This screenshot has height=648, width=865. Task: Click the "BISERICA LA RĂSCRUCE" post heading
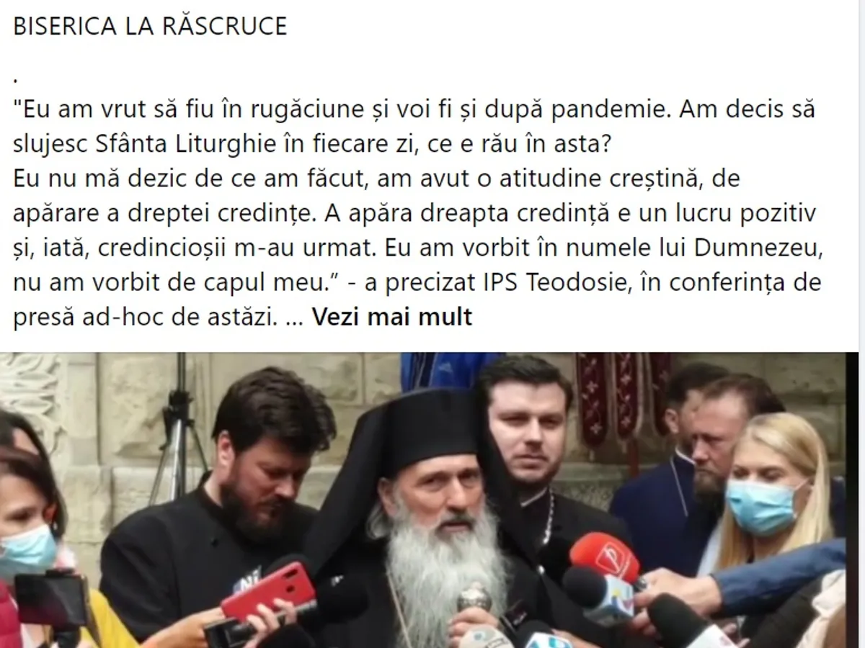click(150, 27)
